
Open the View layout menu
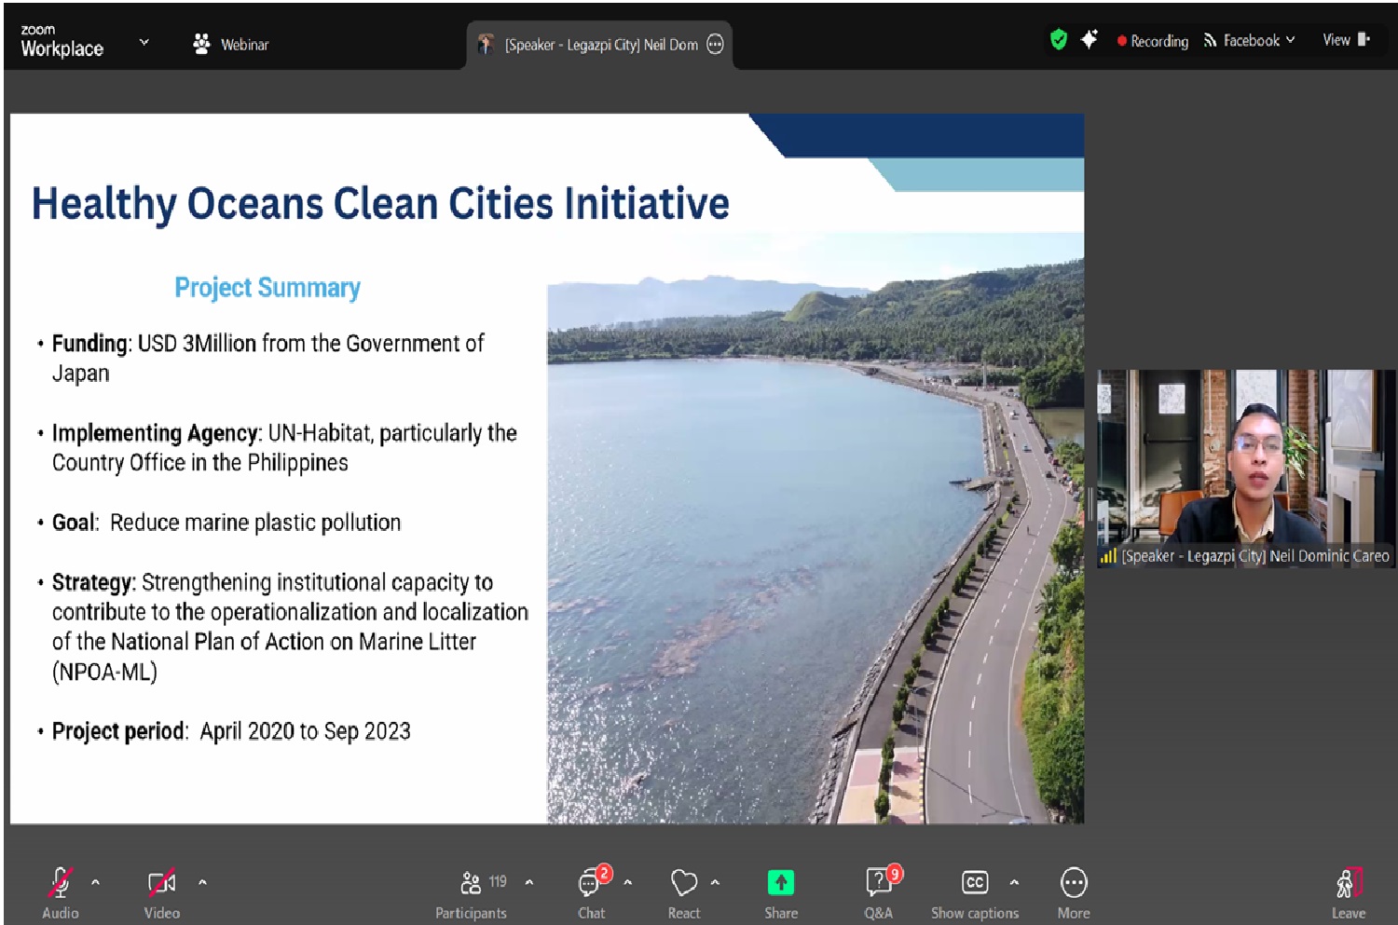1346,39
